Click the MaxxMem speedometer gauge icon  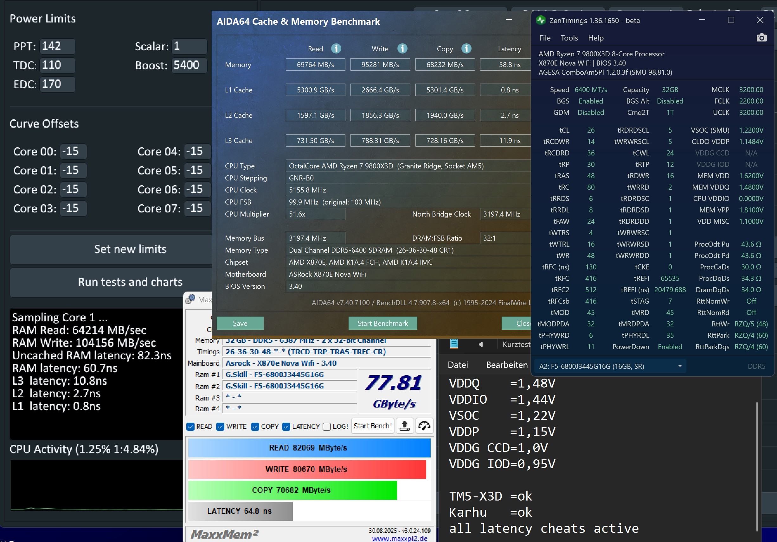424,426
